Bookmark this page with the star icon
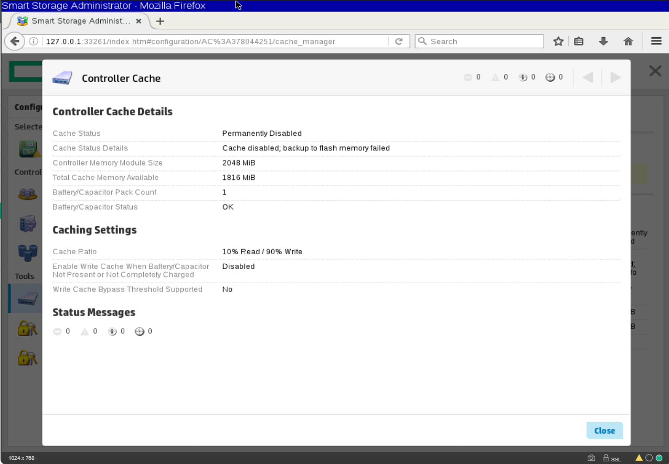The width and height of the screenshot is (669, 464). pyautogui.click(x=558, y=41)
